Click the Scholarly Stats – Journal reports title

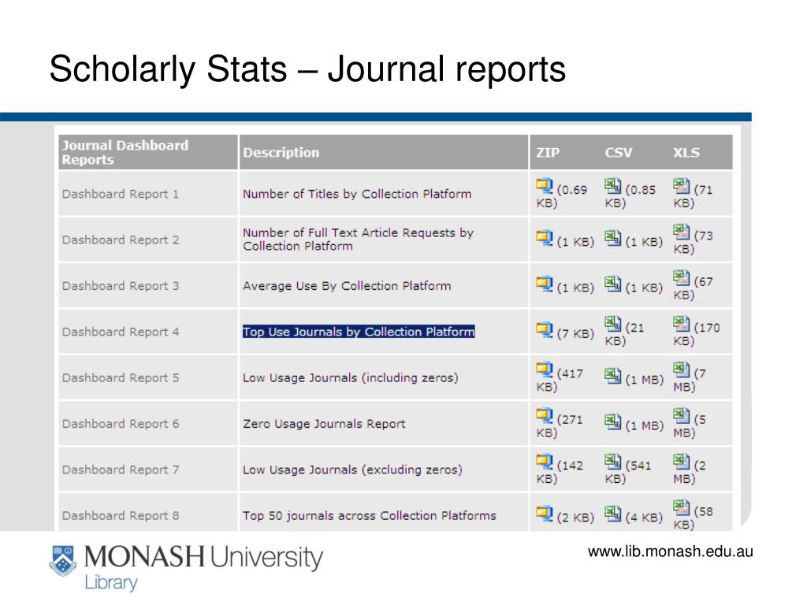307,69
